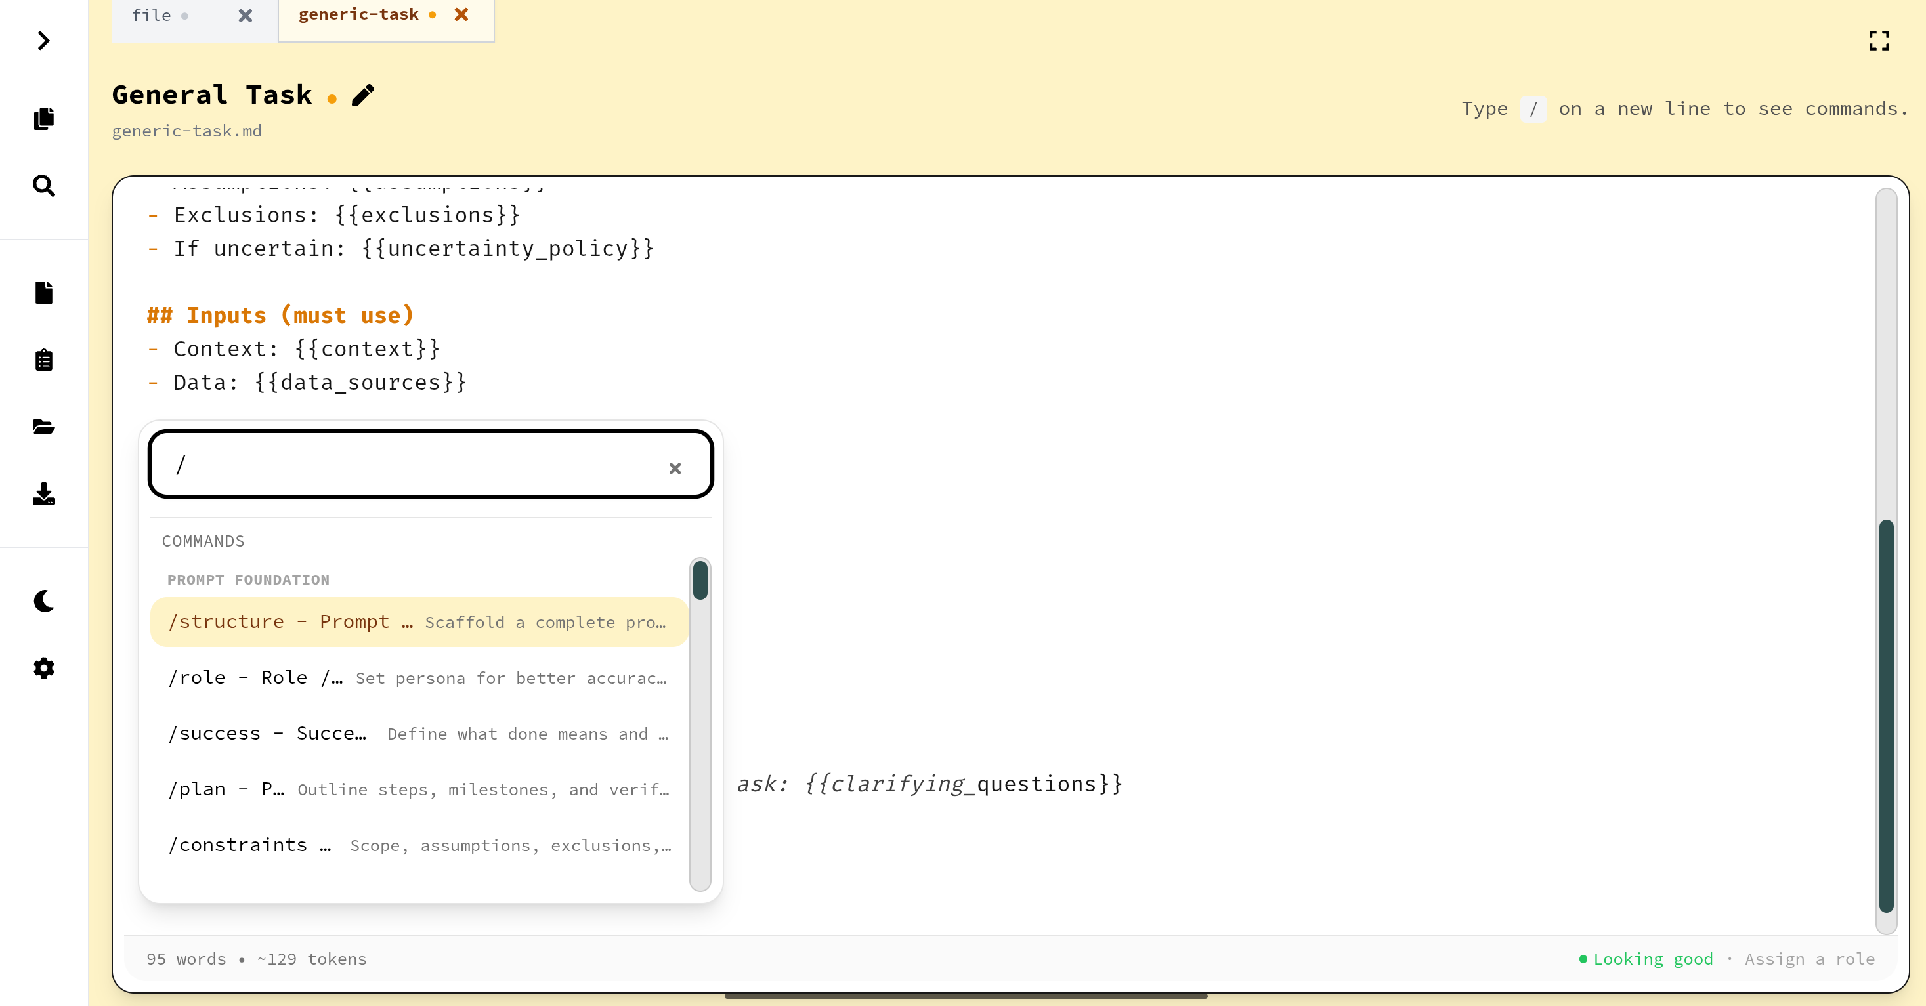The height and width of the screenshot is (1006, 1926).
Task: Open the copy/pages panel in the sidebar
Action: (43, 118)
